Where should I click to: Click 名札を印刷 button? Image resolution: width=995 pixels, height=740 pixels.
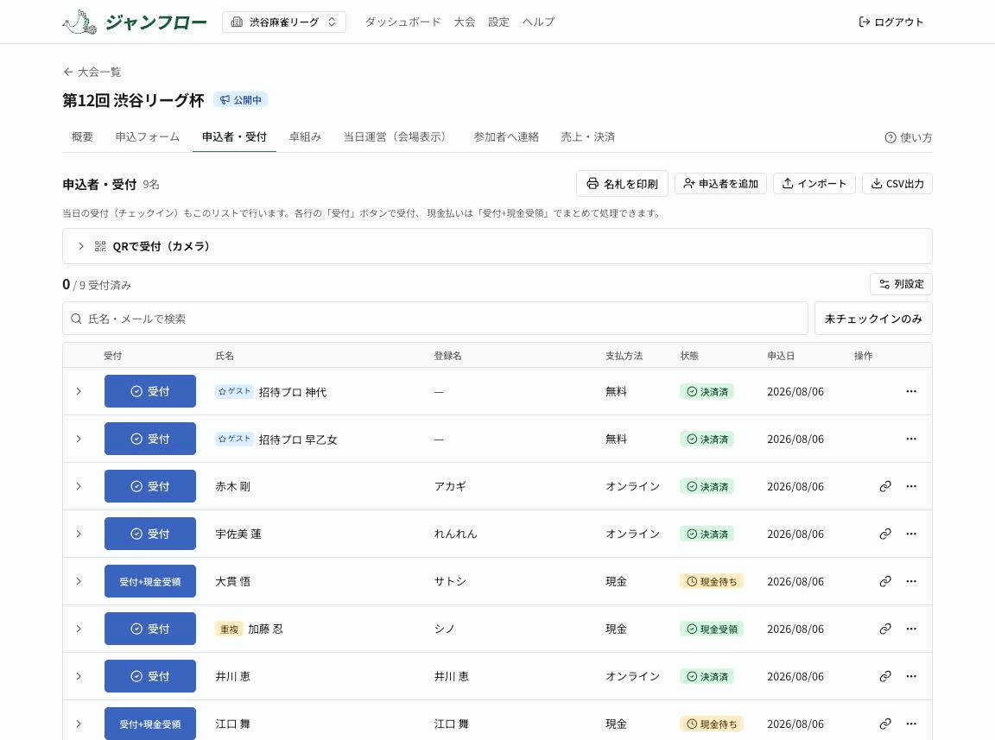(622, 183)
